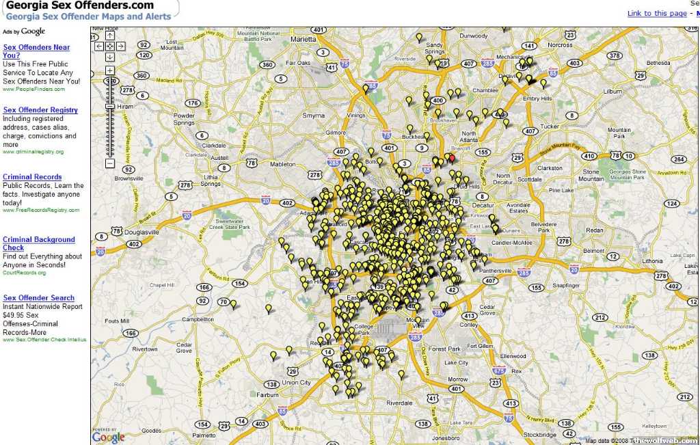This screenshot has width=700, height=445.
Task: Click the 'Chamblee' label on the map
Action: pyautogui.click(x=485, y=90)
